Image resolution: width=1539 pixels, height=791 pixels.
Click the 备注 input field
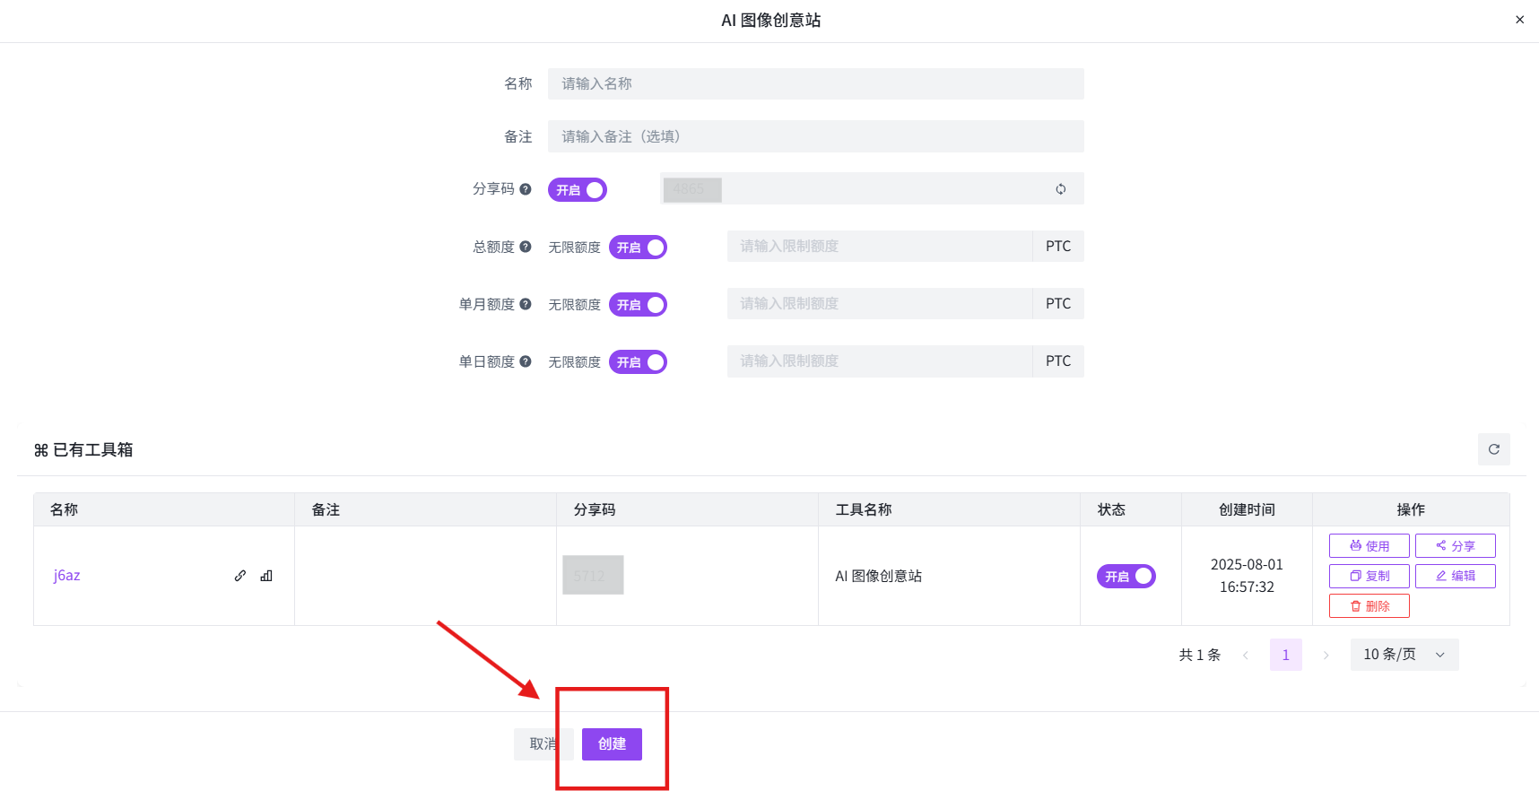pyautogui.click(x=815, y=136)
